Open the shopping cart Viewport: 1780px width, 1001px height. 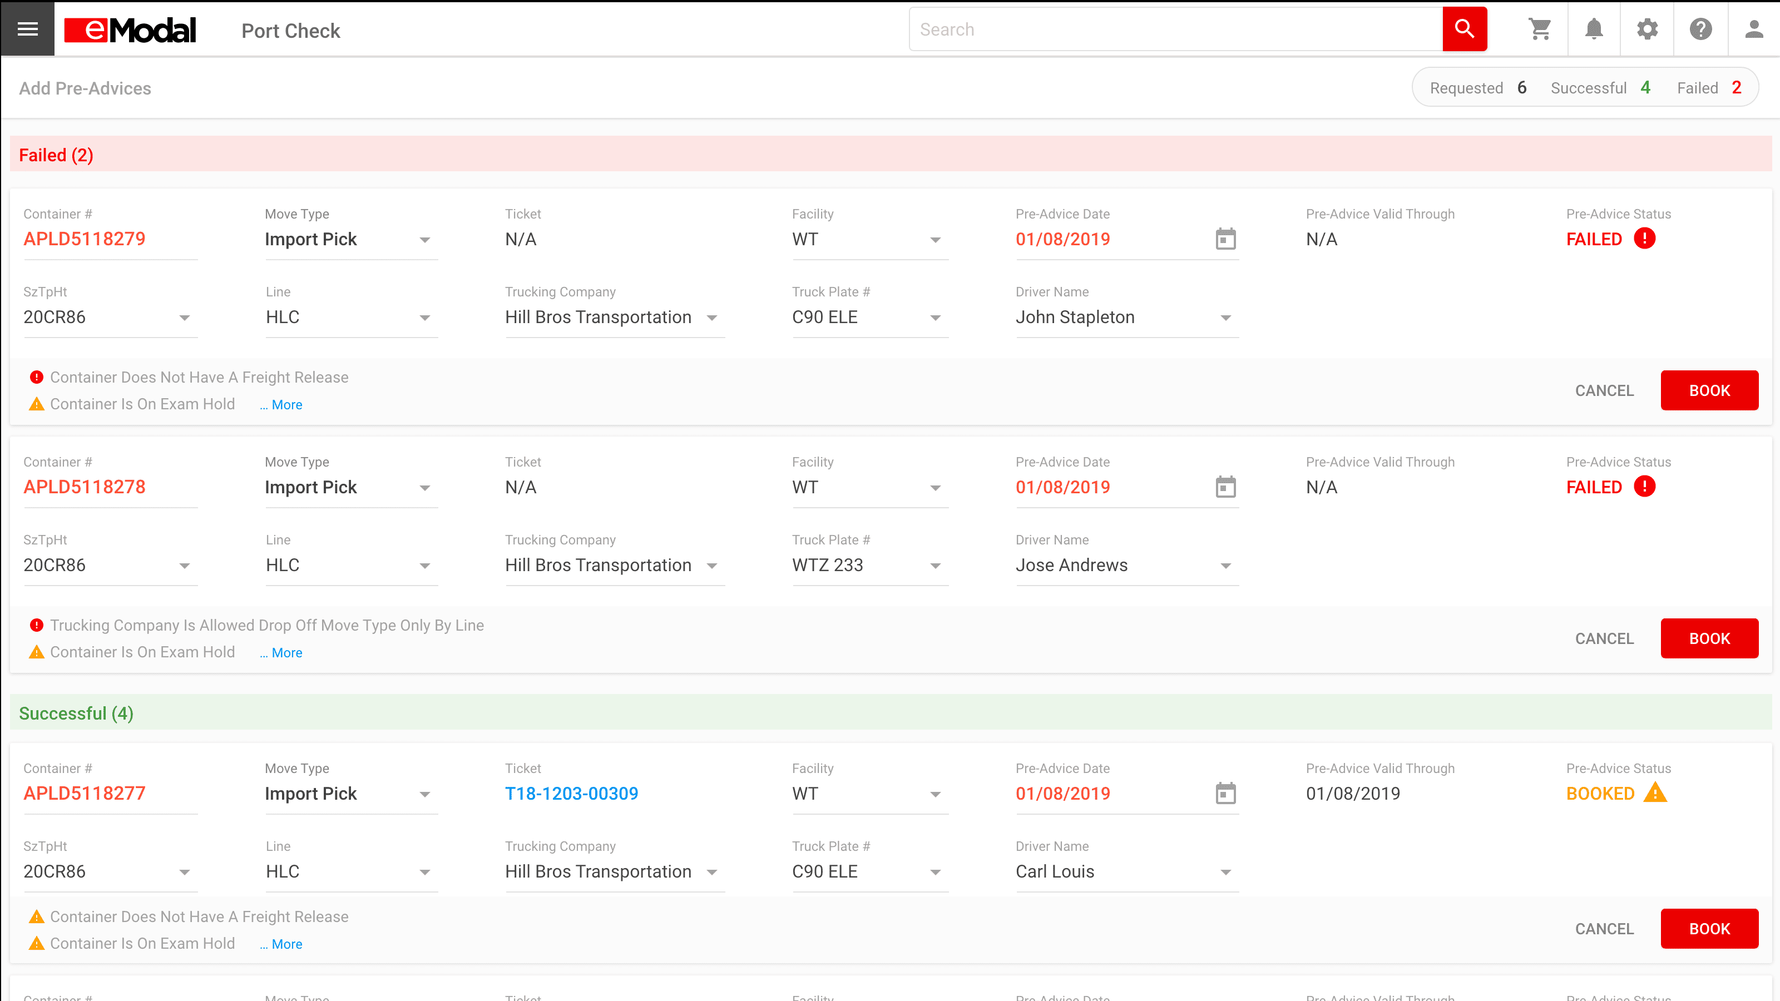click(1540, 29)
